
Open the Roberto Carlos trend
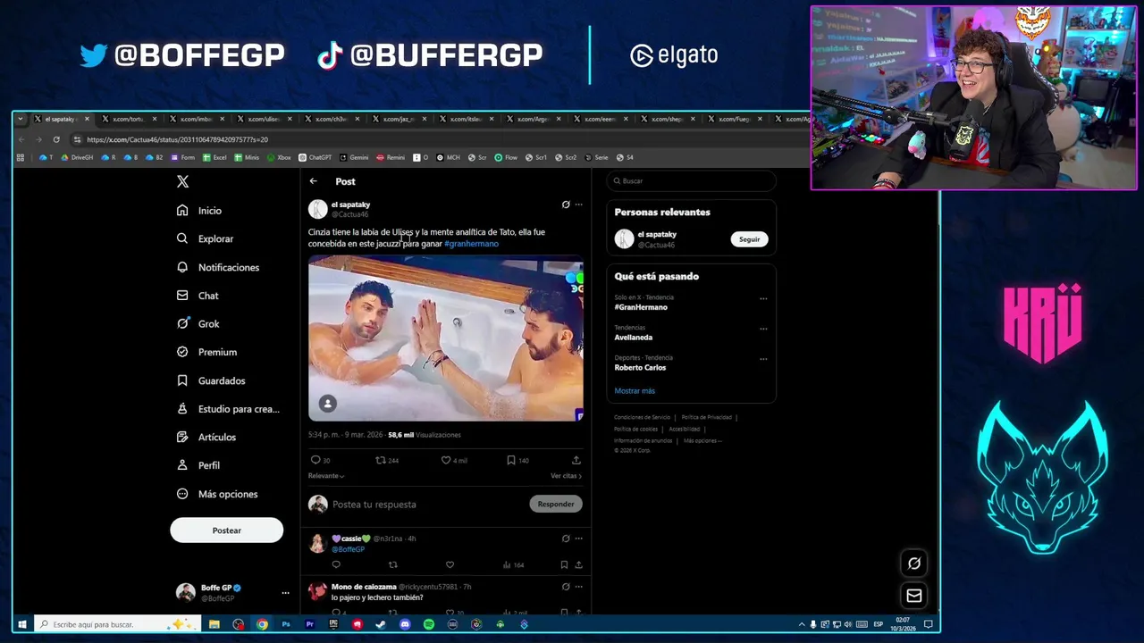coord(640,368)
